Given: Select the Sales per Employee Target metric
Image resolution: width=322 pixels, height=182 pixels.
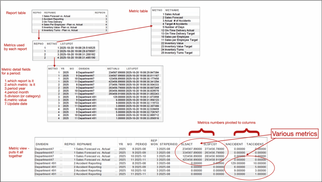Looking at the screenshot, I should 181,40.
